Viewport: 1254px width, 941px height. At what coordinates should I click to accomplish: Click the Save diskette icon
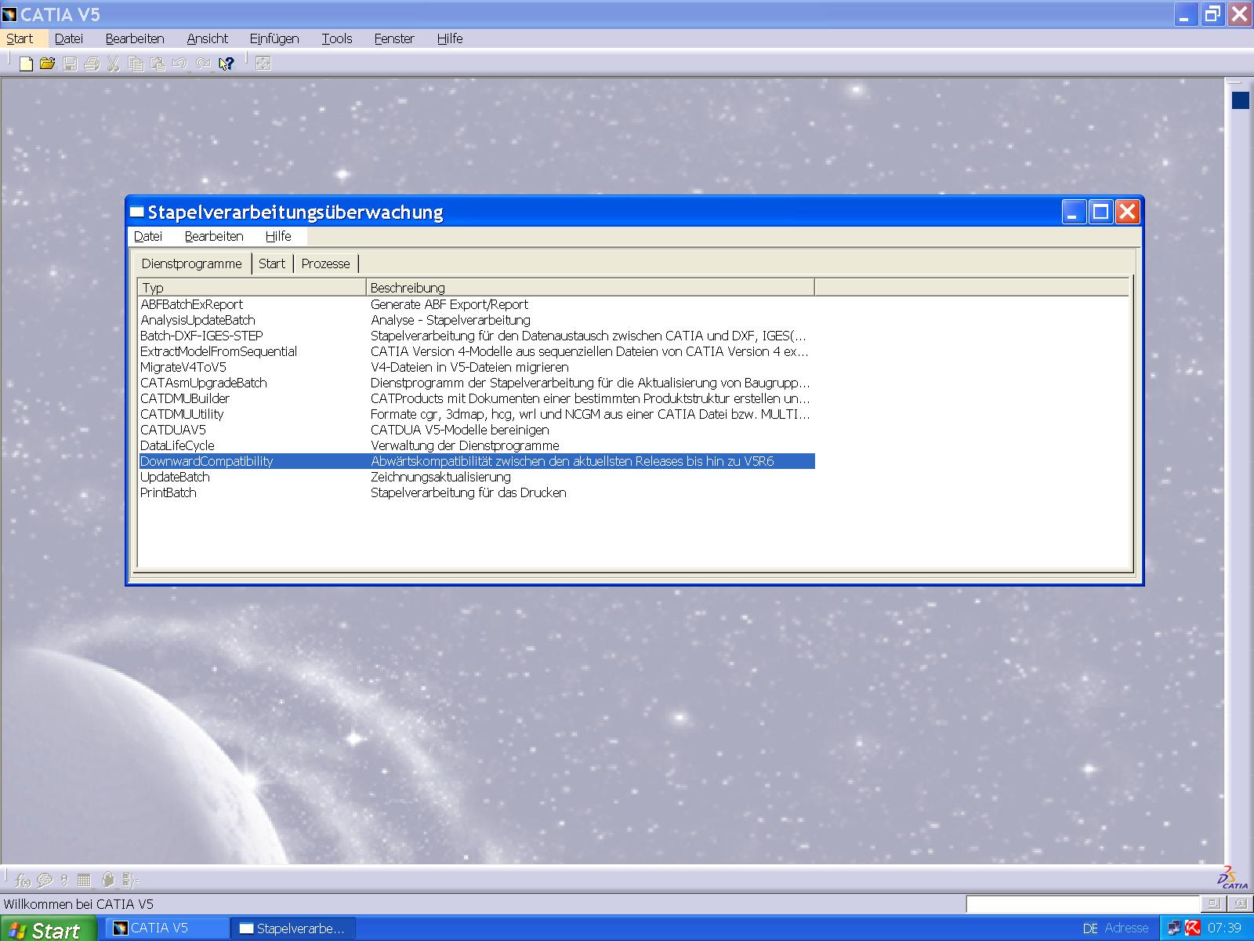[70, 64]
